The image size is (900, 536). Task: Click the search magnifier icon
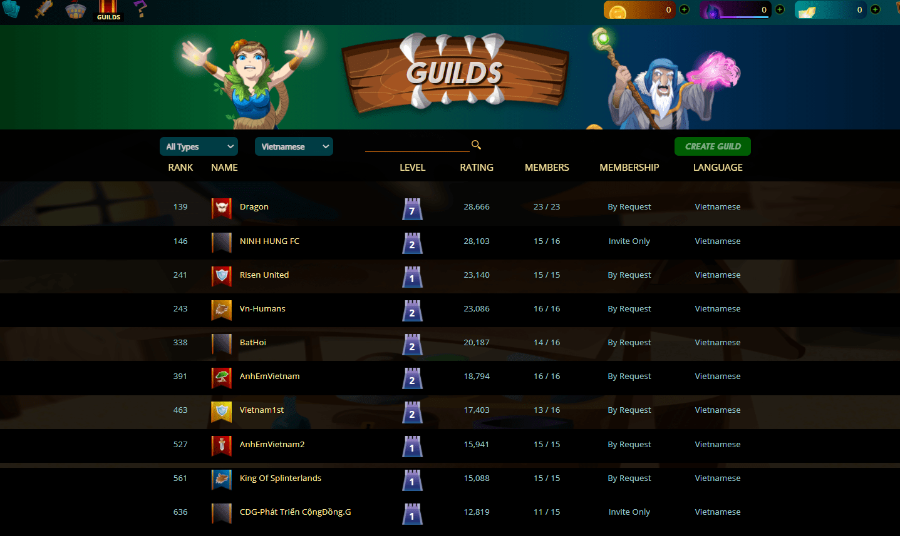pos(477,145)
